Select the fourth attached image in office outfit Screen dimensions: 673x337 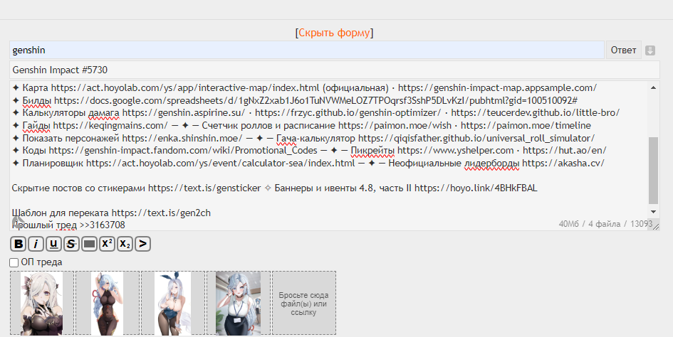[238, 303]
